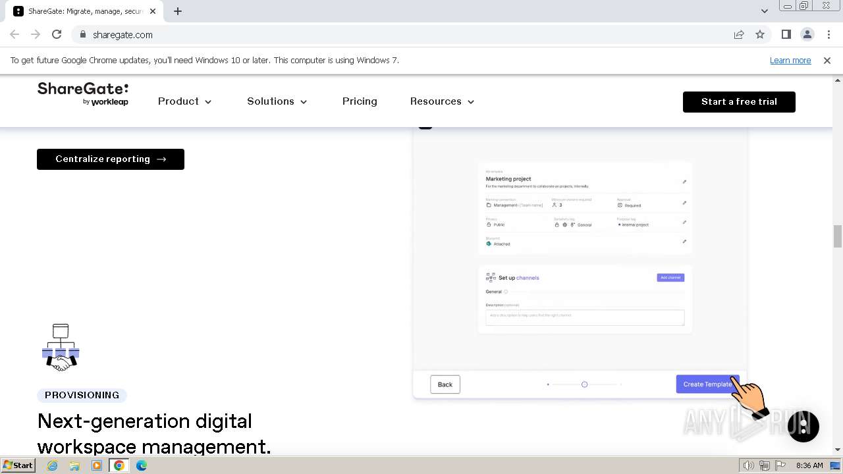Switch to the Chrome taskbar button
This screenshot has height=474, width=843.
tap(119, 465)
